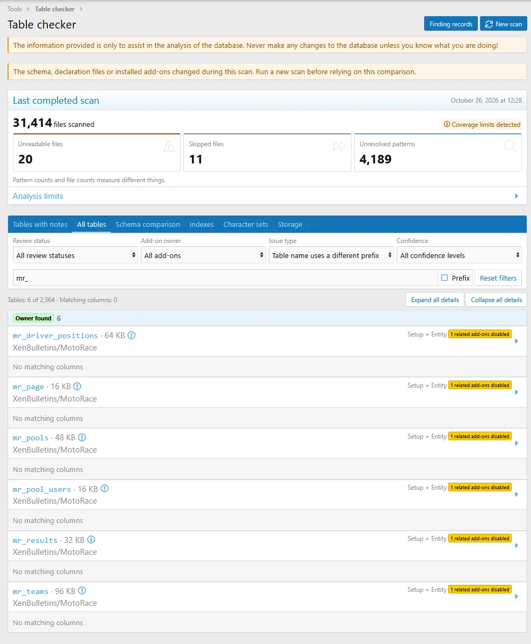The width and height of the screenshot is (531, 644).
Task: Select the All tables tab
Action: pos(91,224)
